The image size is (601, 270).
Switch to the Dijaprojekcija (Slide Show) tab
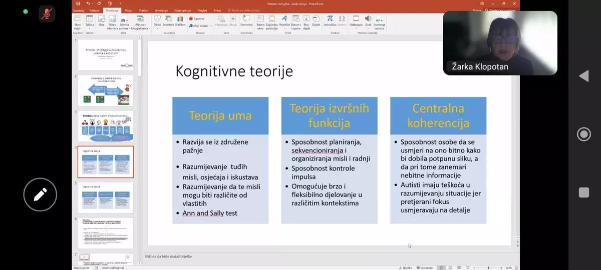coord(183,10)
